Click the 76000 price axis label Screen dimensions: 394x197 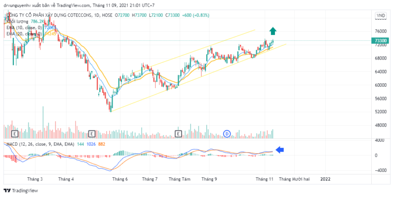tap(381, 32)
